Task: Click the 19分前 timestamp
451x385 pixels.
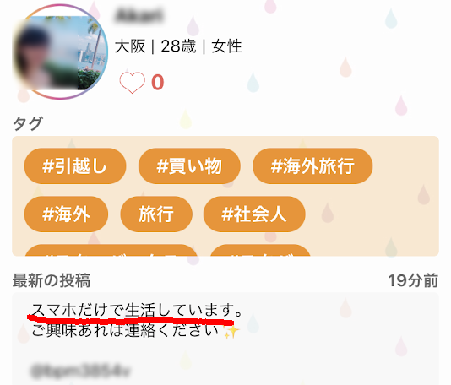Action: click(x=413, y=280)
